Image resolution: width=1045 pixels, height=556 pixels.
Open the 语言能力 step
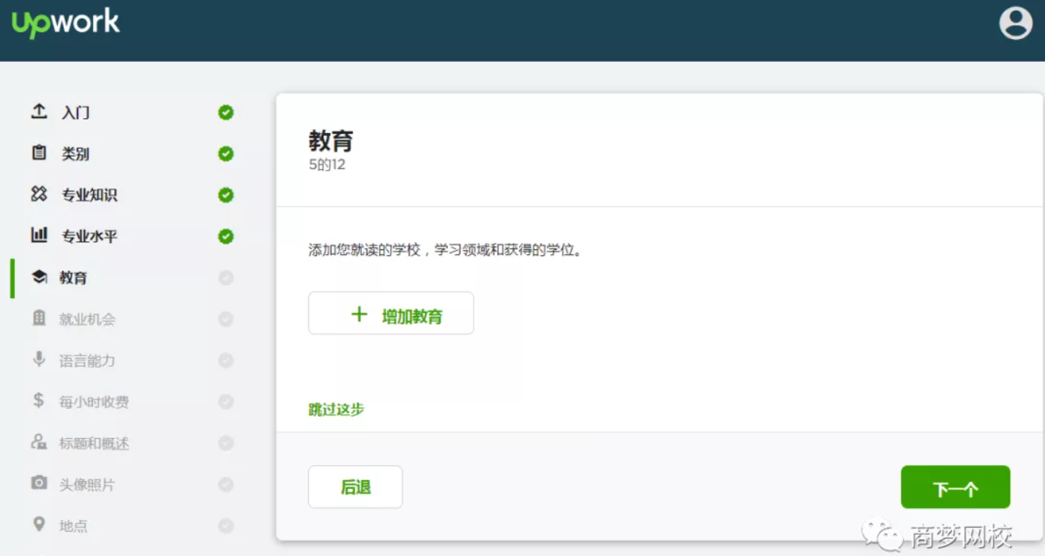point(88,361)
